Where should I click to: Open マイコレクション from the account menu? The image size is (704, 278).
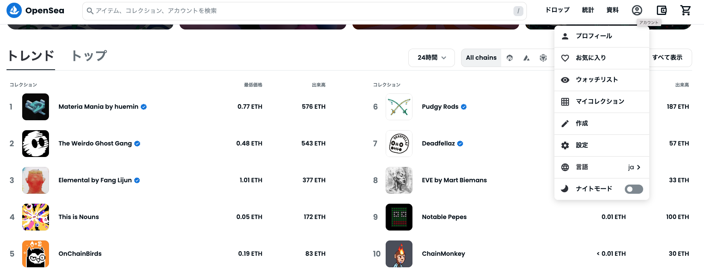[x=600, y=101]
